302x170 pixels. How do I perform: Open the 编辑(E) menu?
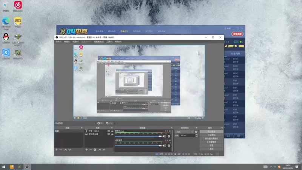coord(67,42)
